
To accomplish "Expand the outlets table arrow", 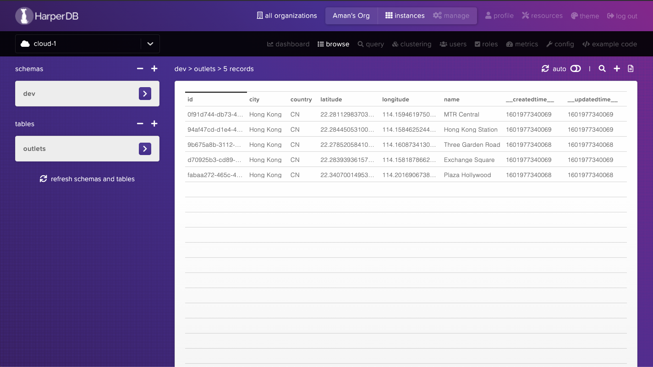I will (x=145, y=149).
